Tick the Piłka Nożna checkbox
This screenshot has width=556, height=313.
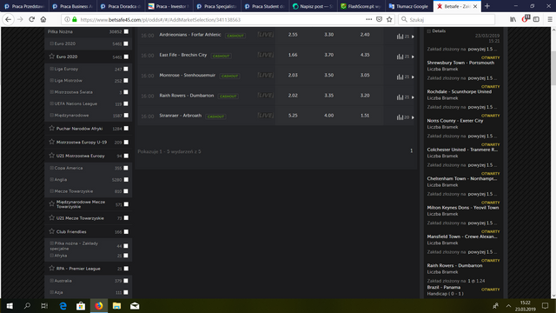[126, 31]
